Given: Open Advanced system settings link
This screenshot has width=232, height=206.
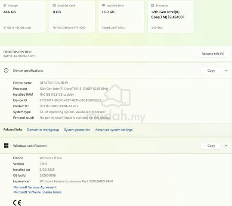Looking at the screenshot, I should point(114,130).
